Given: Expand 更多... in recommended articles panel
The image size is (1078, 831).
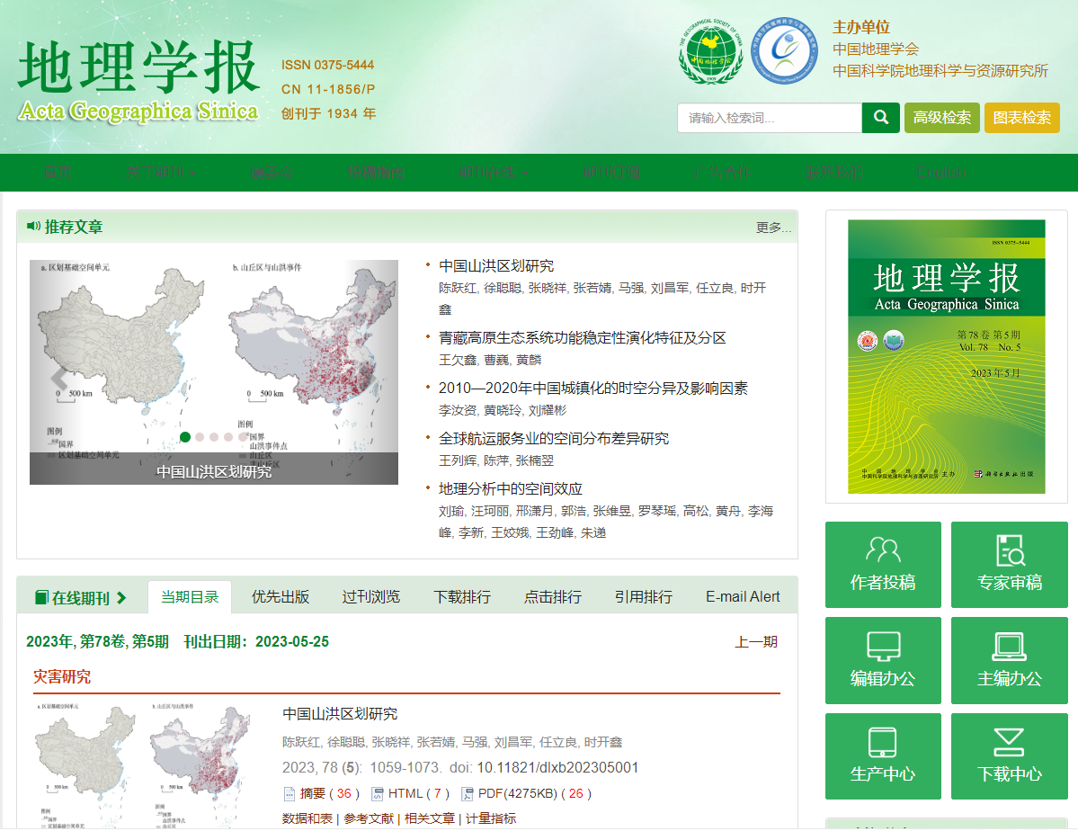Looking at the screenshot, I should click(773, 228).
